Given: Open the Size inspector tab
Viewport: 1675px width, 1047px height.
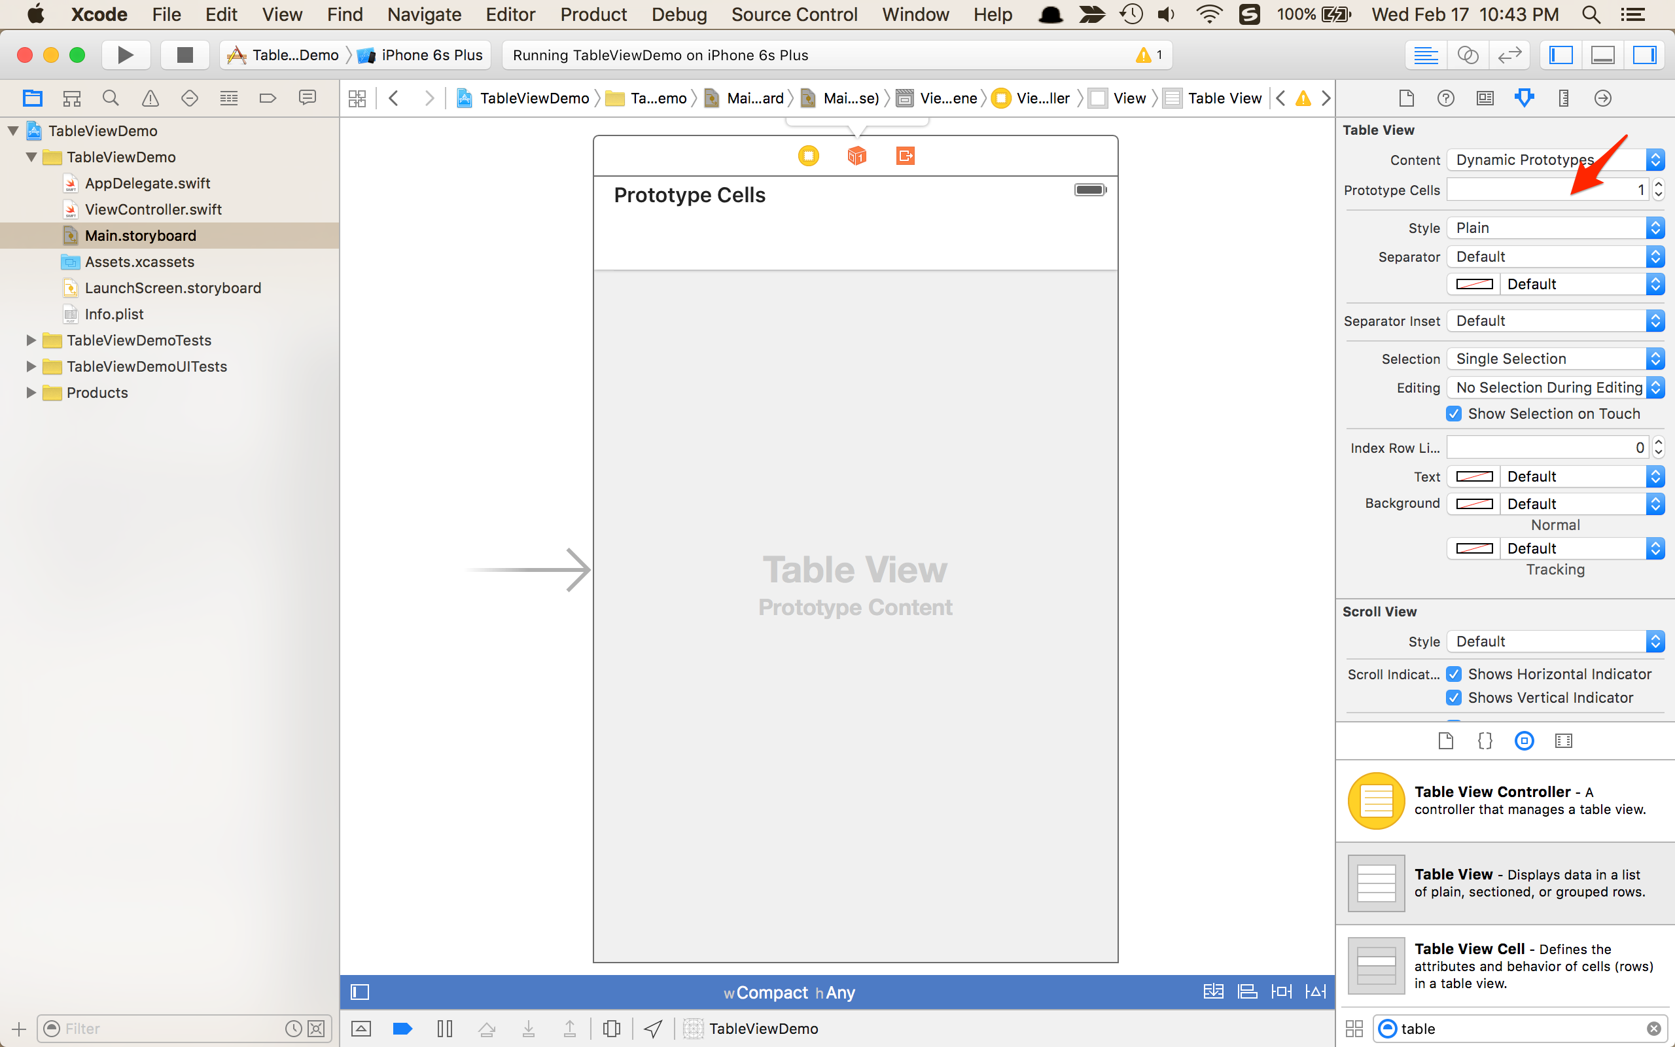Looking at the screenshot, I should tap(1563, 98).
